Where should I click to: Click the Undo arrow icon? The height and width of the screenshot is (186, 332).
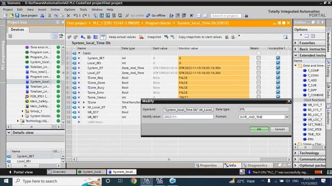coord(75,16)
